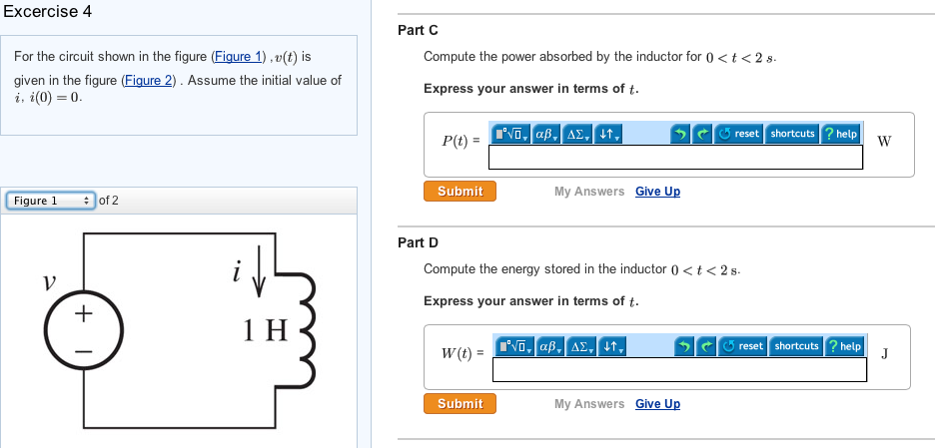Open the Figure 2 link
The image size is (935, 448).
149,81
